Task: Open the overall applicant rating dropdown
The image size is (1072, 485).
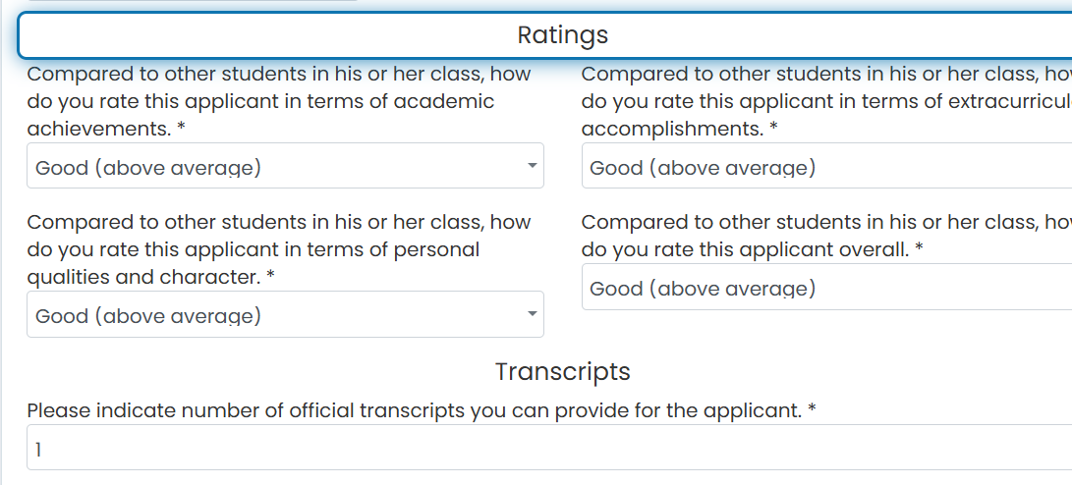Action: click(826, 287)
